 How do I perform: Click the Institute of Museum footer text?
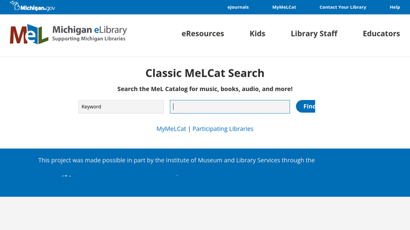tap(176, 160)
